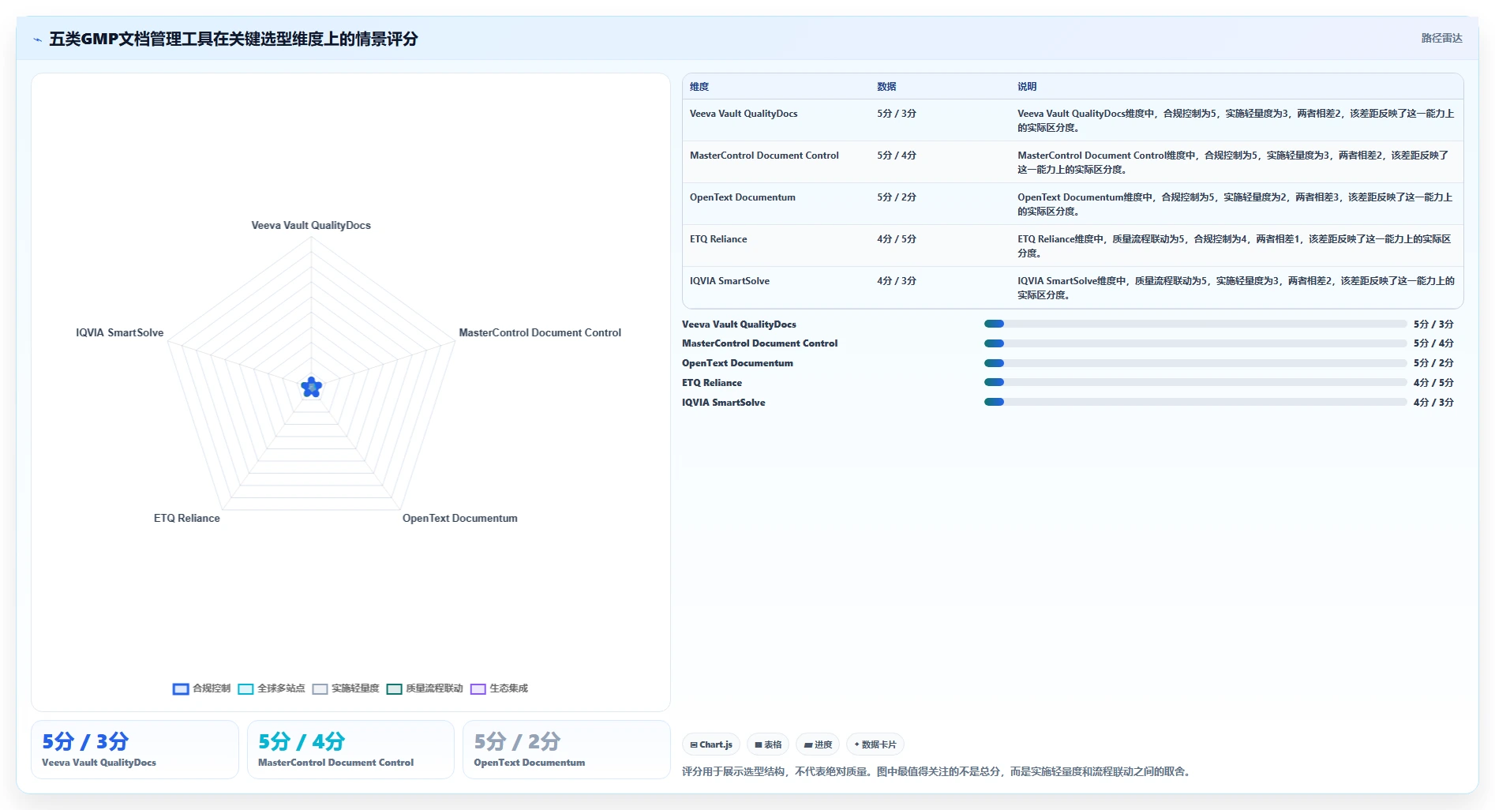Click the 5分 / 2分 cell in the OpenText table row
The width and height of the screenshot is (1495, 810).
897,197
